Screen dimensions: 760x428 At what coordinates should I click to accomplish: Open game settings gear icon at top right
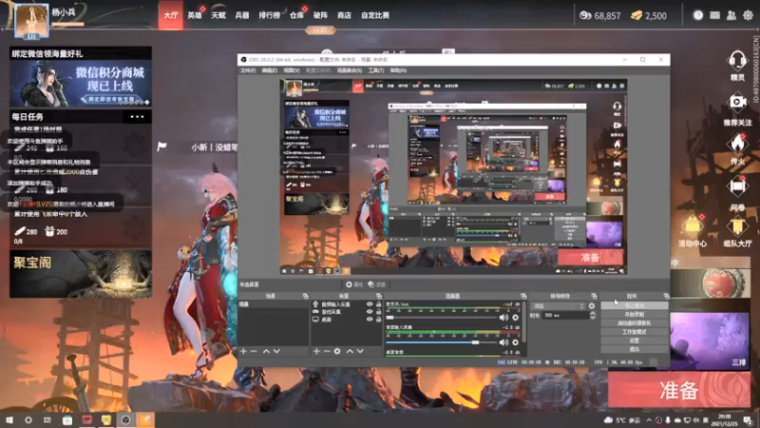click(748, 15)
